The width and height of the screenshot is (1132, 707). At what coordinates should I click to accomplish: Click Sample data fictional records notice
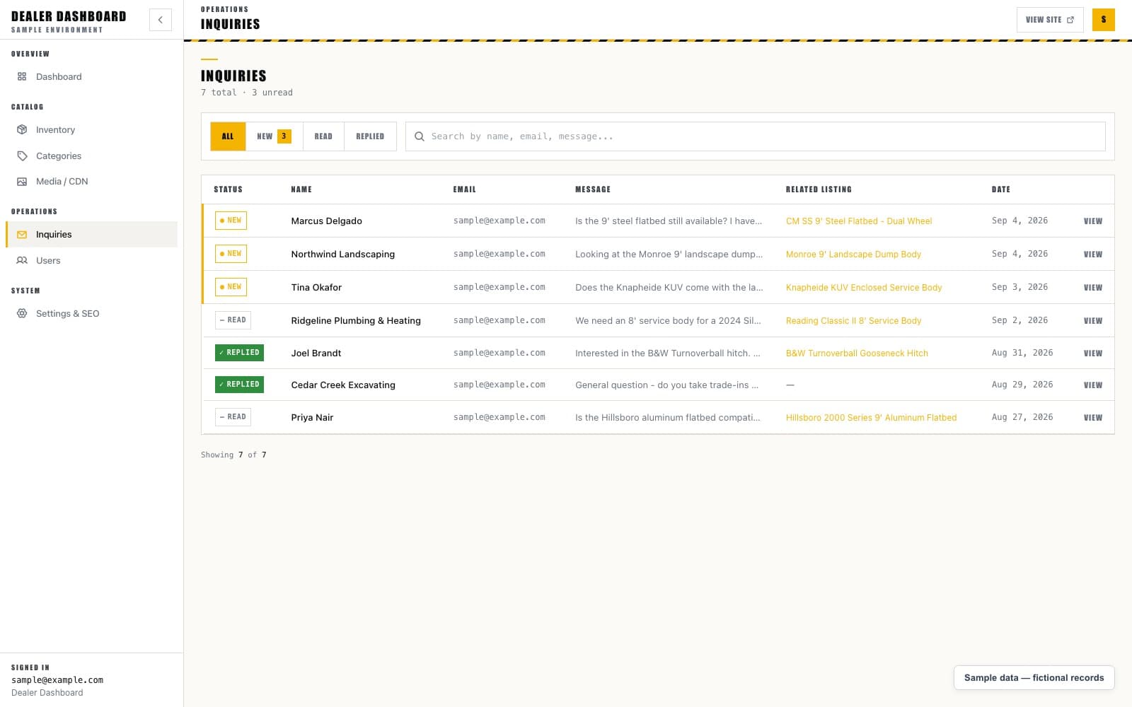(x=1034, y=677)
